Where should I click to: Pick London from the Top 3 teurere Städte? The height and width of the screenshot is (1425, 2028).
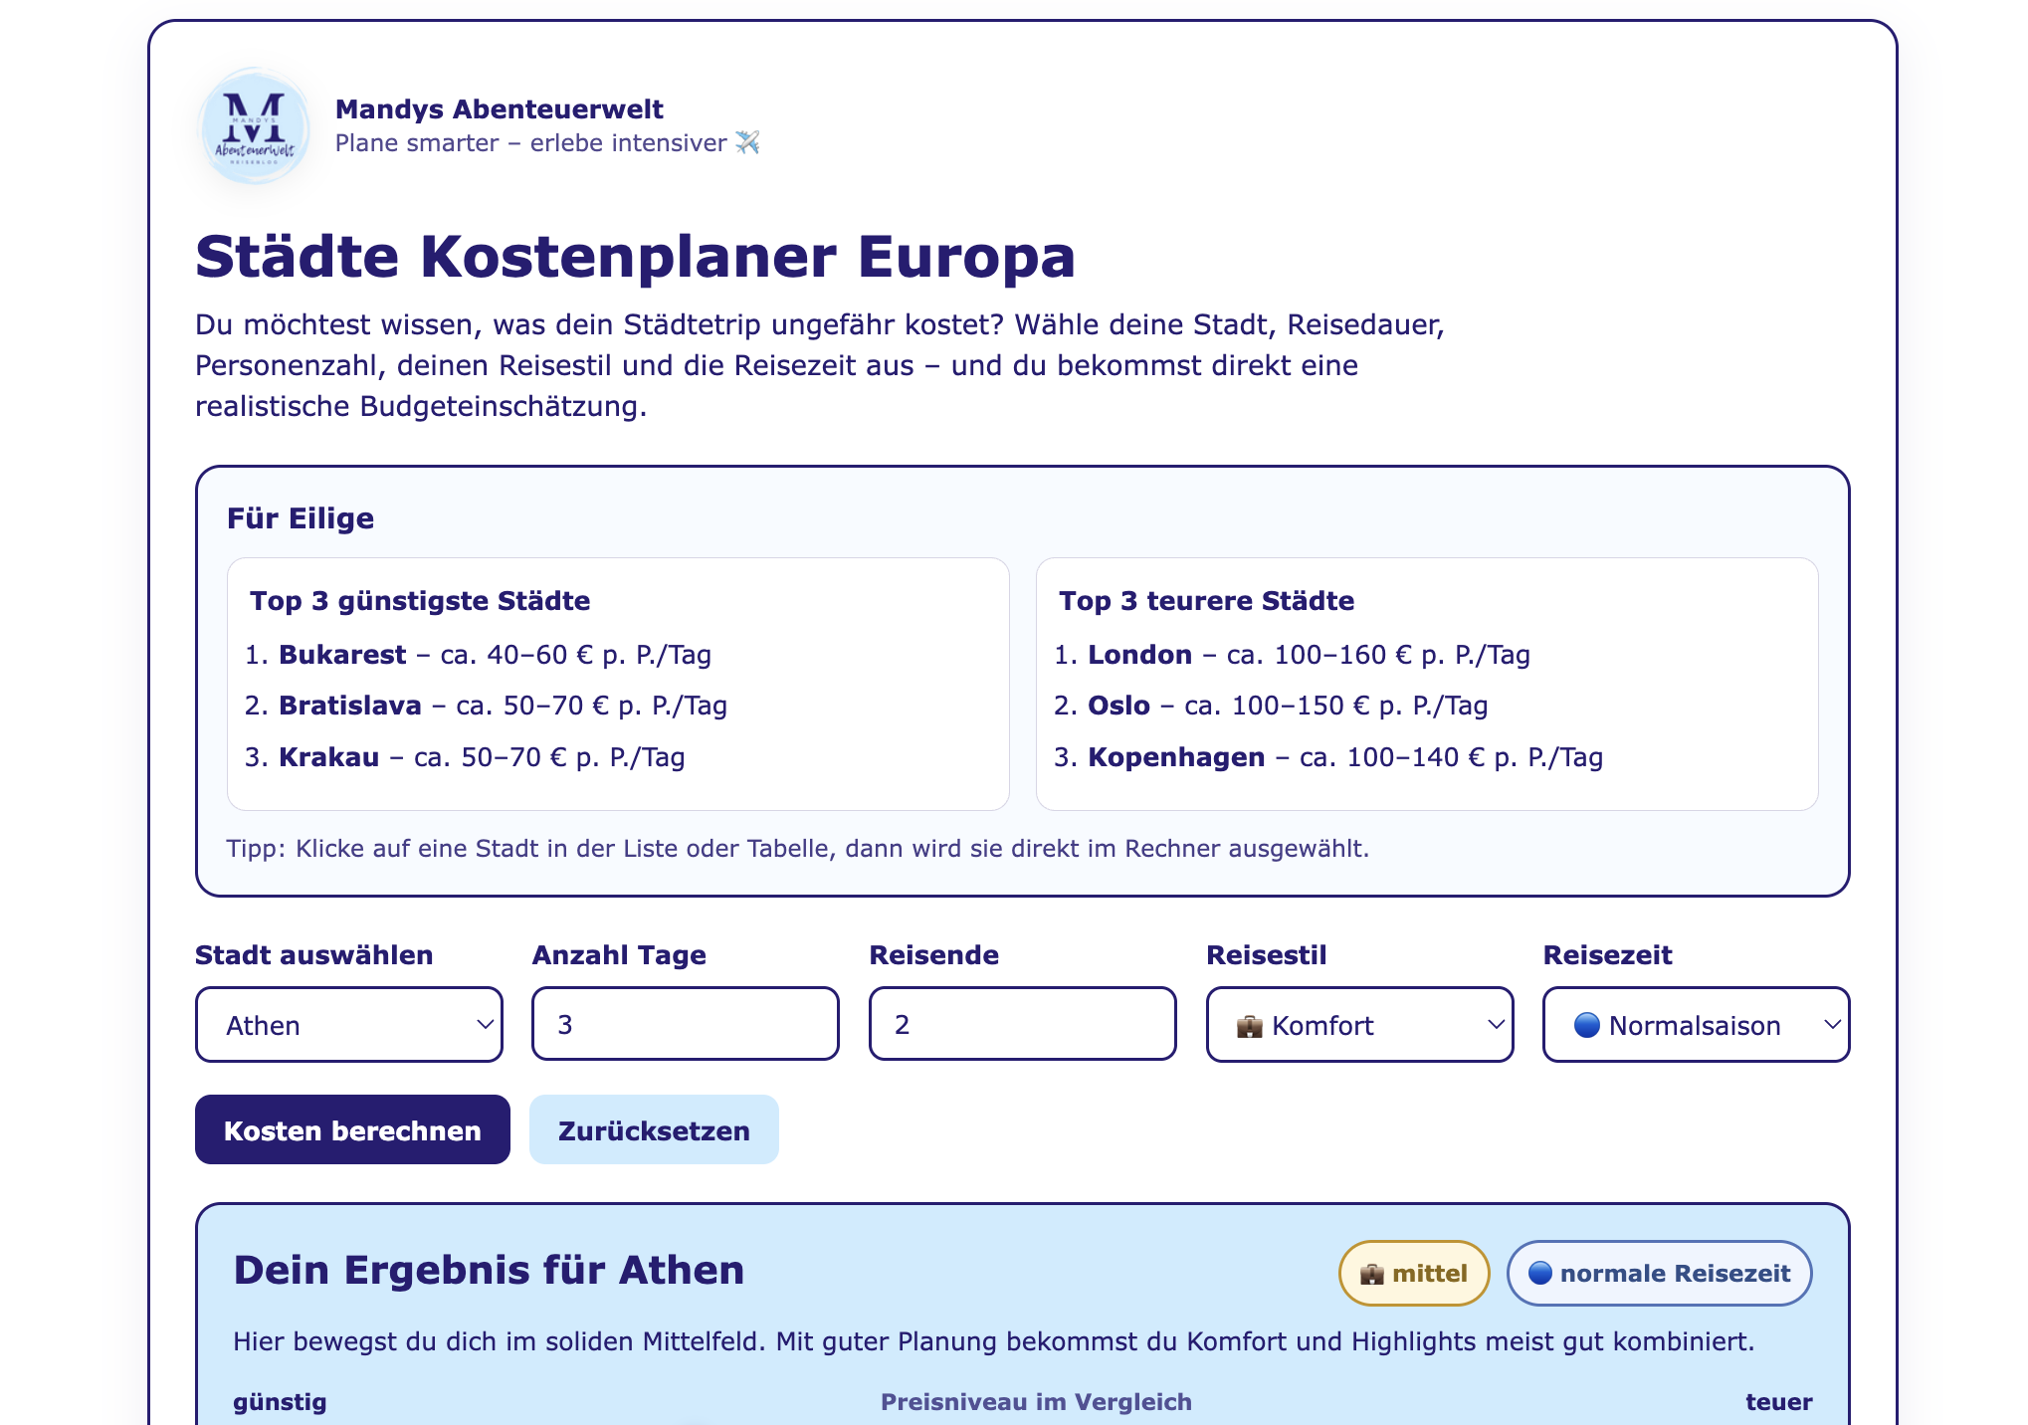1139,655
